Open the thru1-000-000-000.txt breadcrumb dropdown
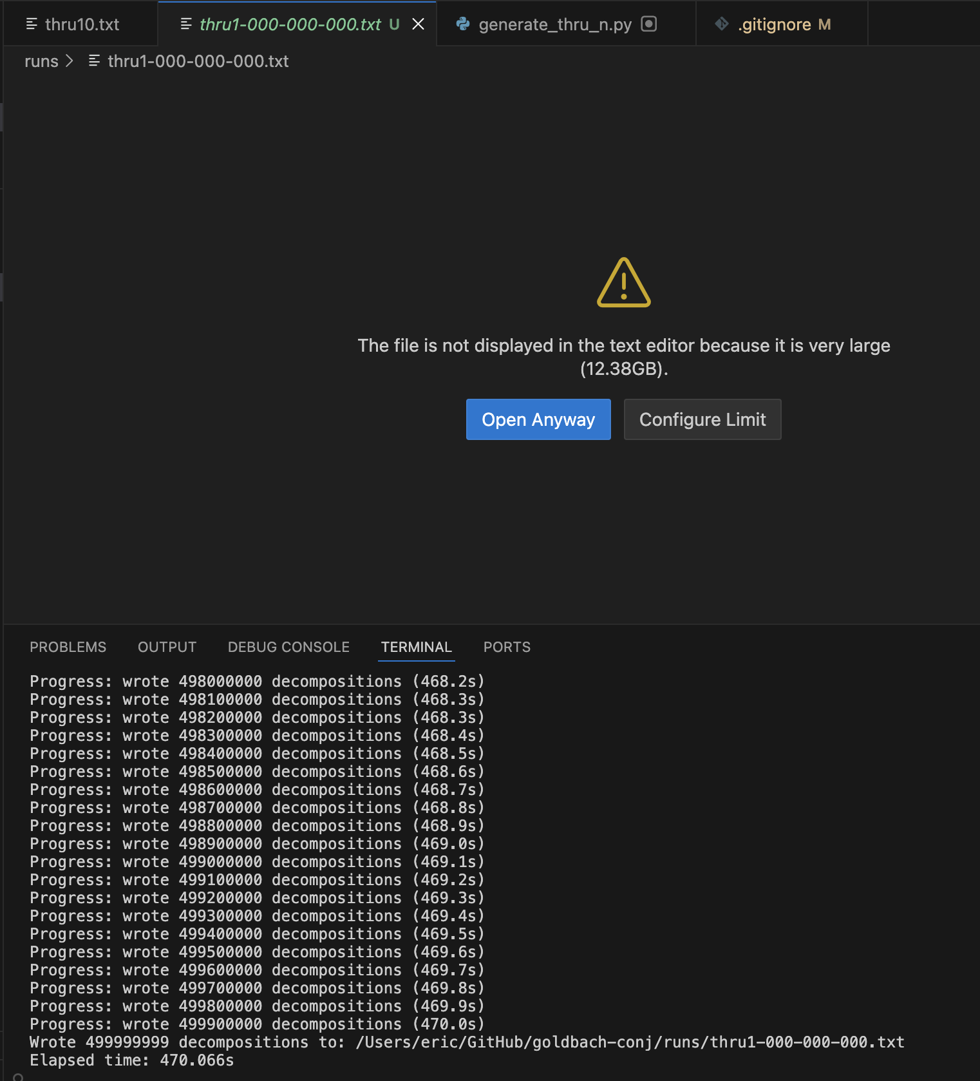This screenshot has height=1081, width=980. click(198, 61)
